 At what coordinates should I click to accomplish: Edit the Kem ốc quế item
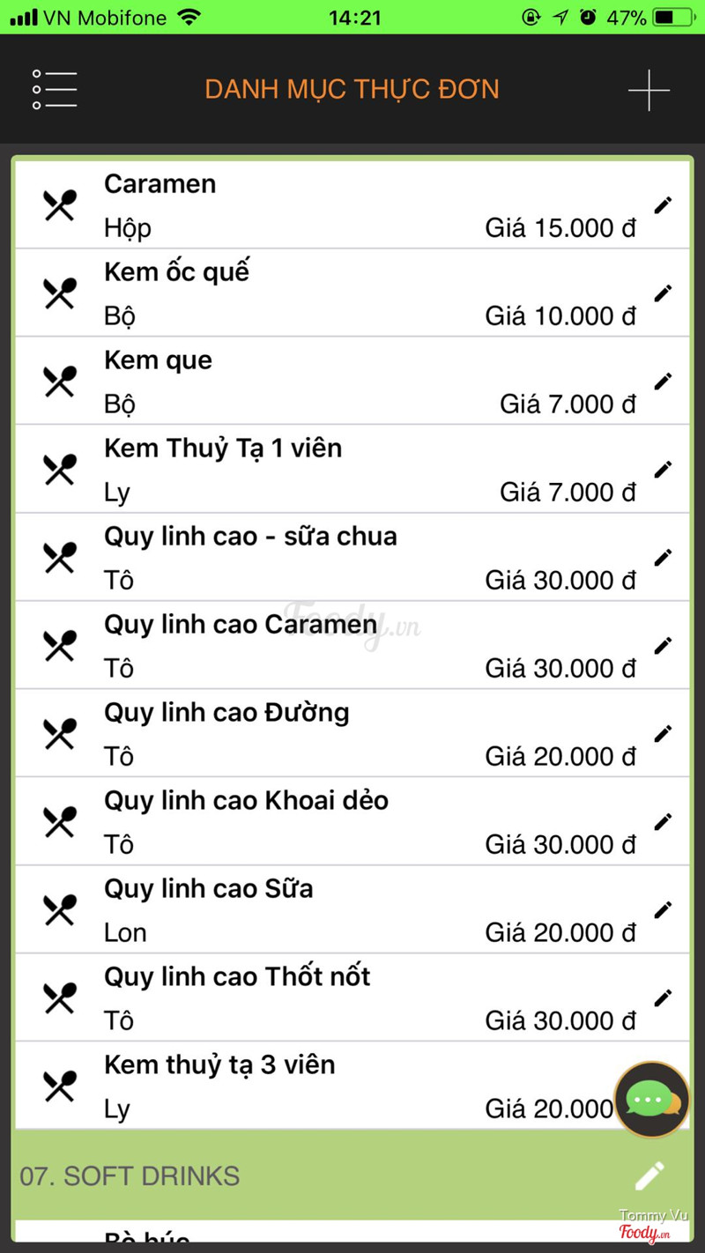coord(663,293)
